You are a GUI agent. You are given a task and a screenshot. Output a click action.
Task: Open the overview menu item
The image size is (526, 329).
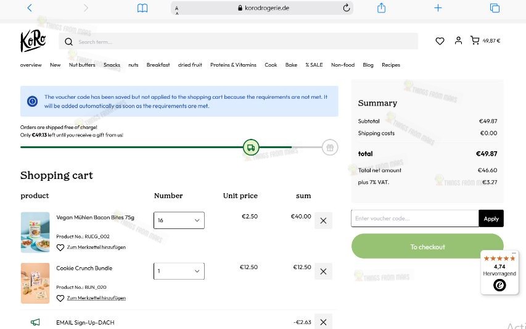[31, 65]
